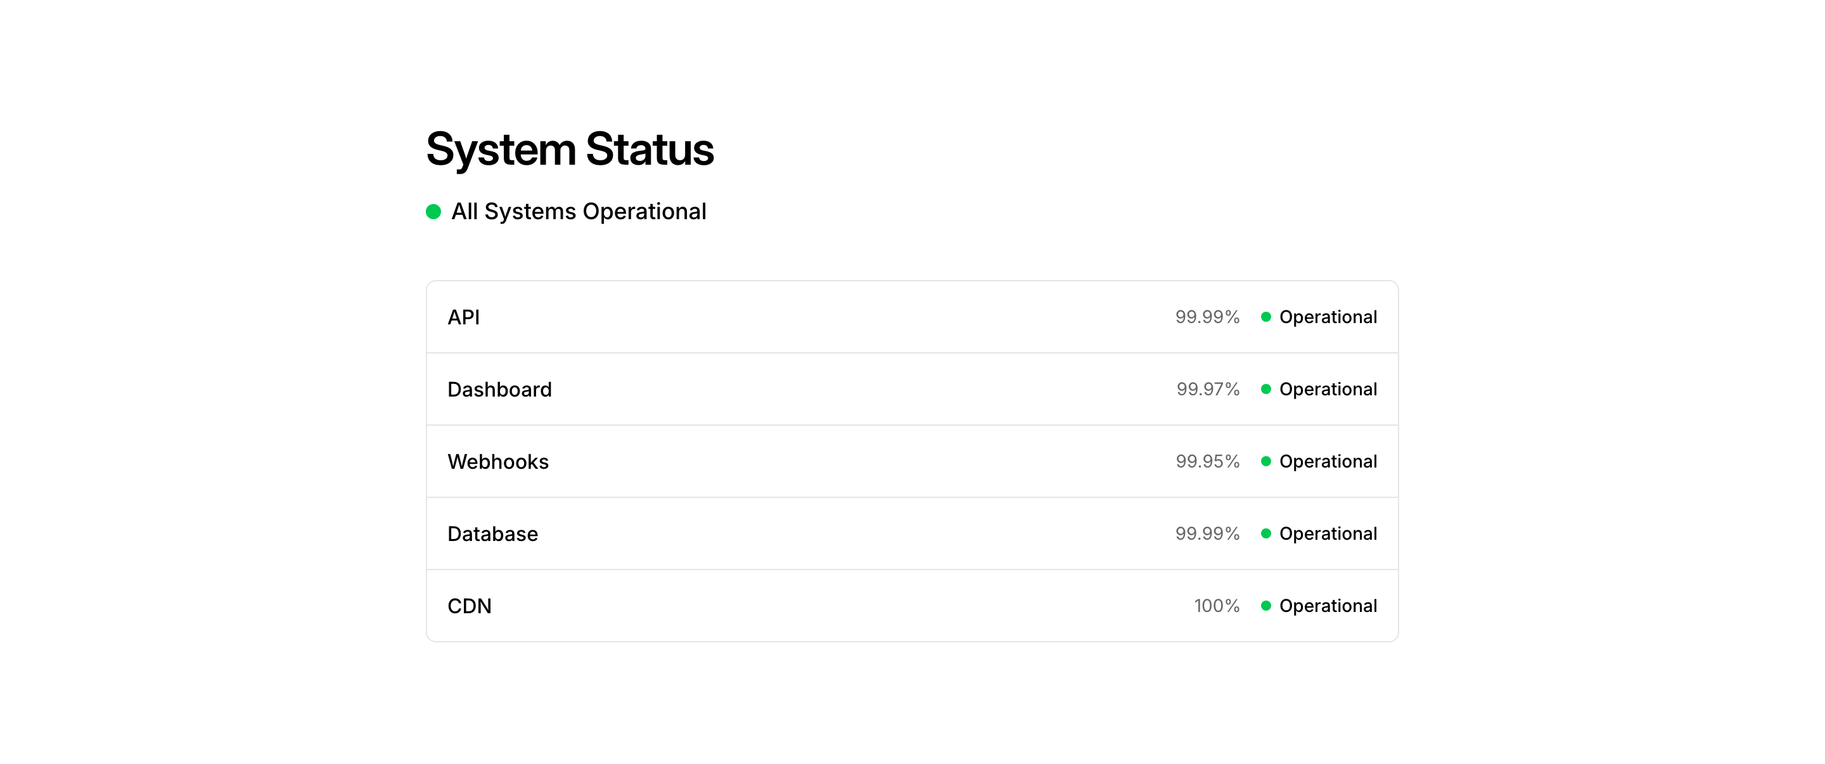Select the Database service name
The width and height of the screenshot is (1825, 764).
pos(492,534)
